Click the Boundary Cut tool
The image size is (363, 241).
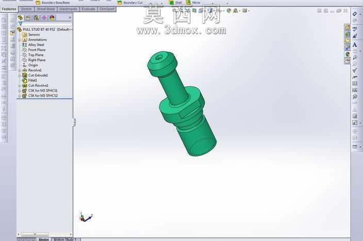coord(130,3)
